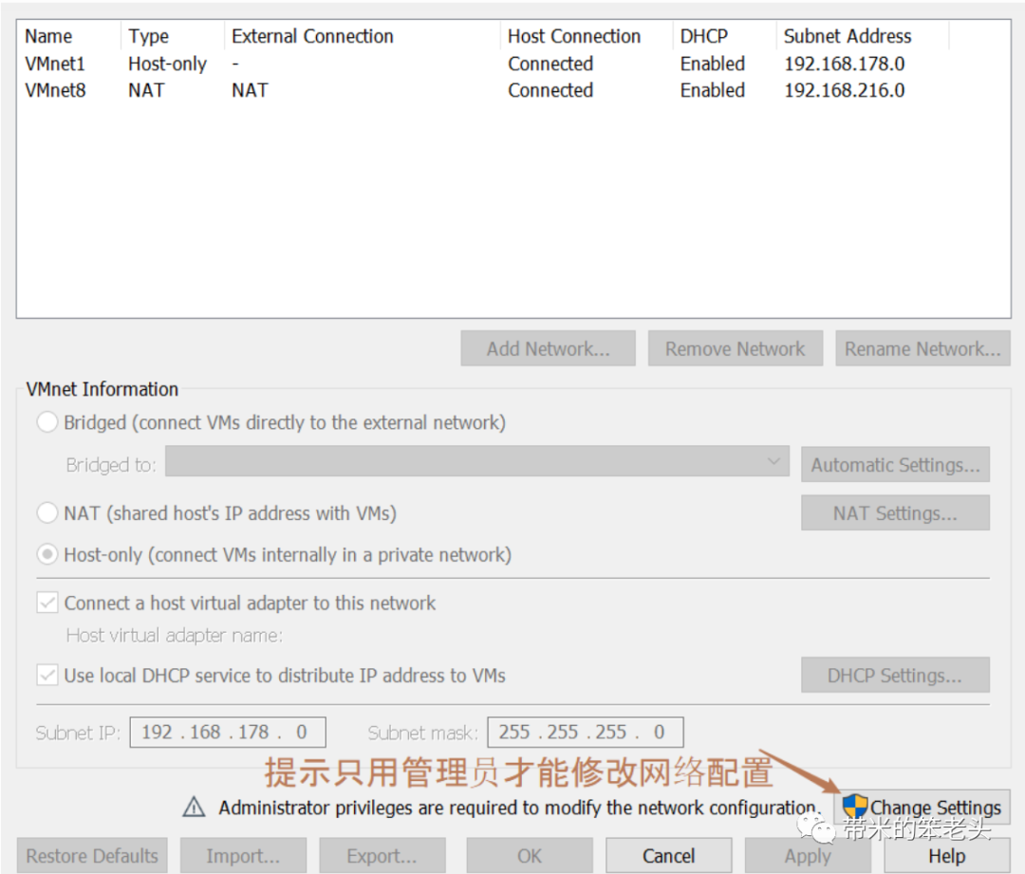Click the Apply button
Image resolution: width=1025 pixels, height=874 pixels.
tap(808, 856)
